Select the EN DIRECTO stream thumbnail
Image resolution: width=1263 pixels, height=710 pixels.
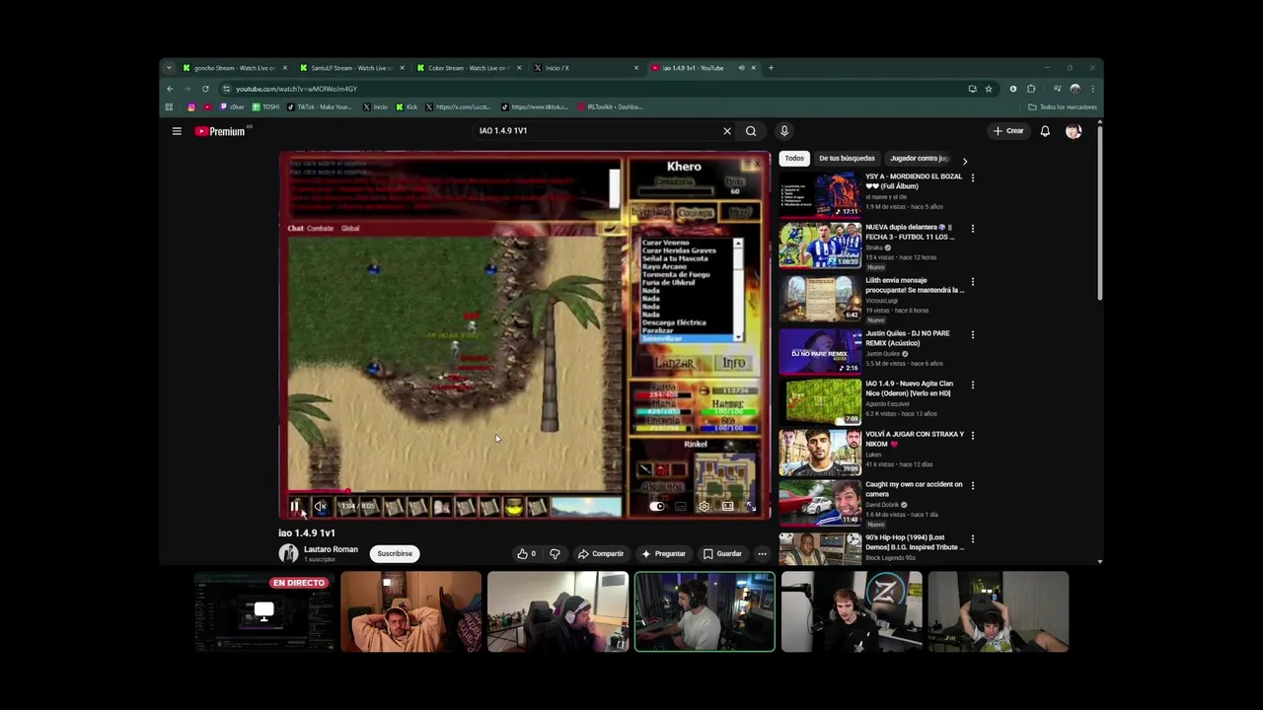pos(264,611)
